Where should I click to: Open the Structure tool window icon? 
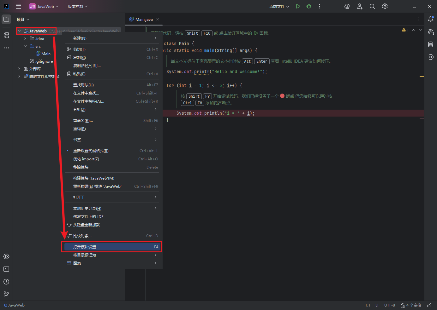tap(6, 35)
